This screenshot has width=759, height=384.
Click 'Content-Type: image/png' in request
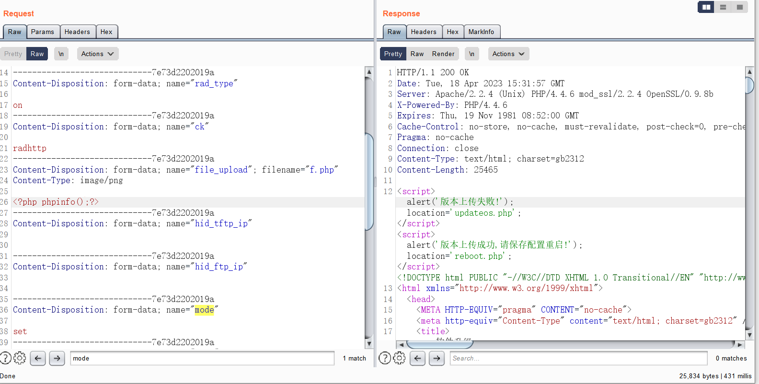(x=68, y=180)
